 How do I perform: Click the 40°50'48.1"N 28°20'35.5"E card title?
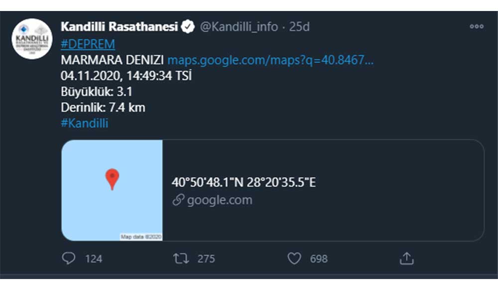tap(244, 182)
